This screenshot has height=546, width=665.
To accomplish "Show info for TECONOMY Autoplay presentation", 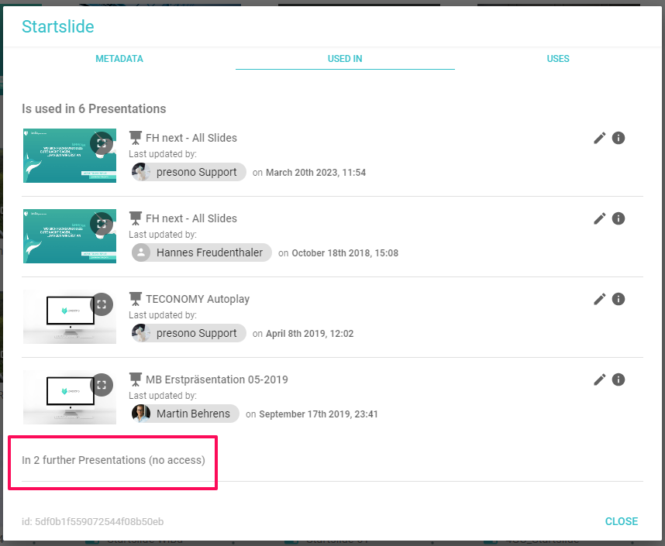I will coord(618,299).
